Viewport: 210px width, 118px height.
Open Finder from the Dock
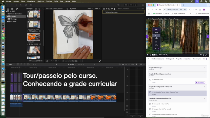[3, 7]
